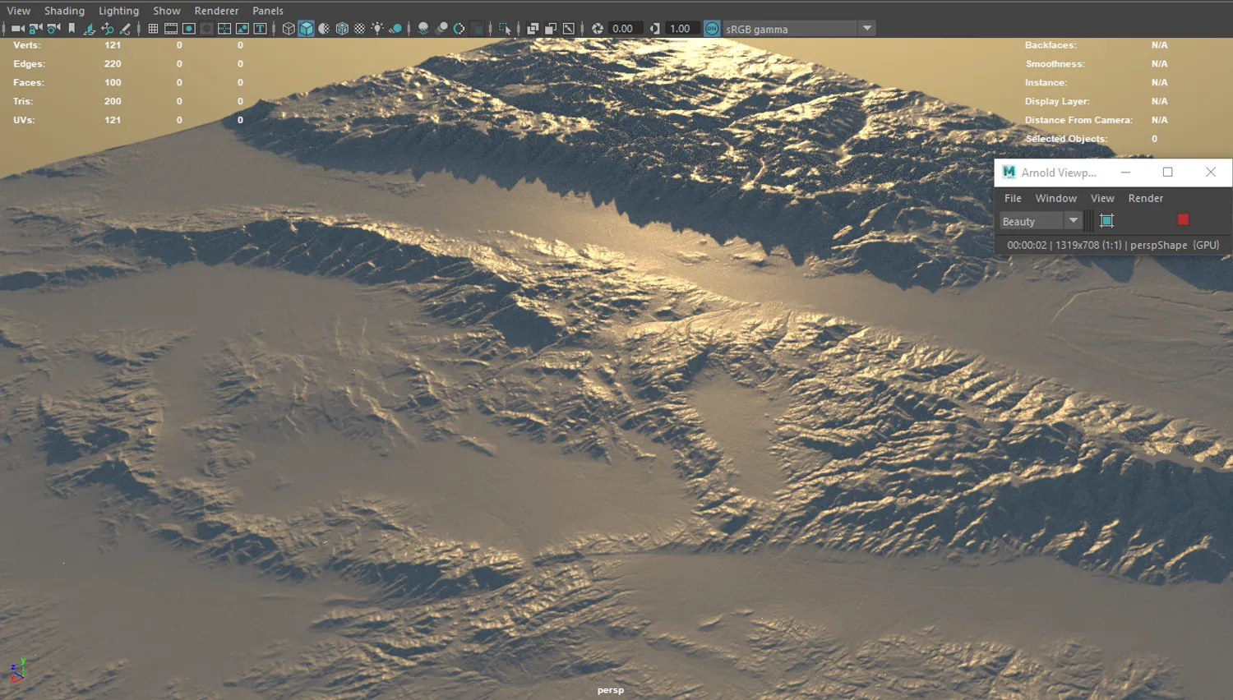Image resolution: width=1233 pixels, height=700 pixels.
Task: Open the Arnold viewport File menu
Action: pos(1013,198)
